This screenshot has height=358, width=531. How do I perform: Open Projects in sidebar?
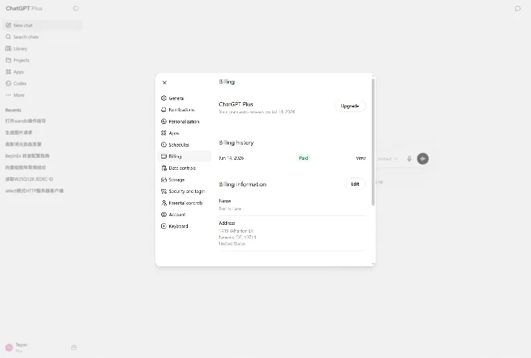coord(42,60)
